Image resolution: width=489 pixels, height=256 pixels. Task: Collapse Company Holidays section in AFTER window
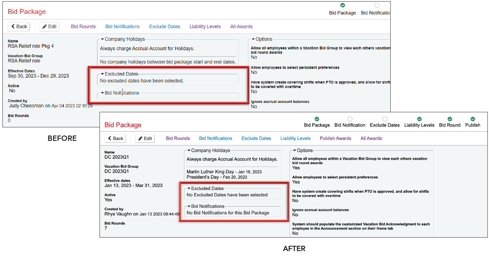click(x=189, y=151)
